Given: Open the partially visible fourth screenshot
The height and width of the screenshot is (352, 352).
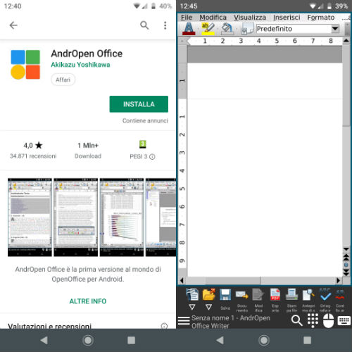Looking at the screenshot, I should point(161,218).
